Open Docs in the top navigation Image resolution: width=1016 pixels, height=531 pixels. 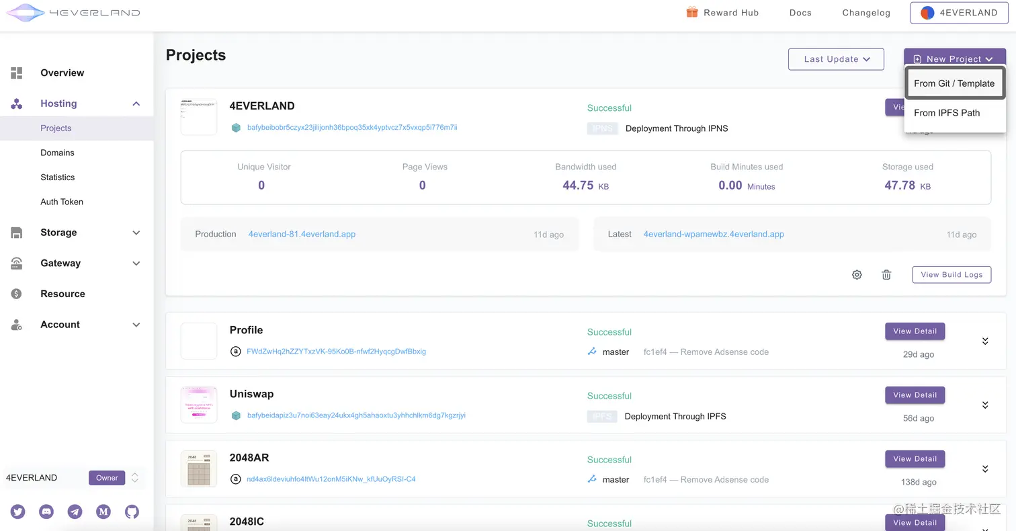800,13
